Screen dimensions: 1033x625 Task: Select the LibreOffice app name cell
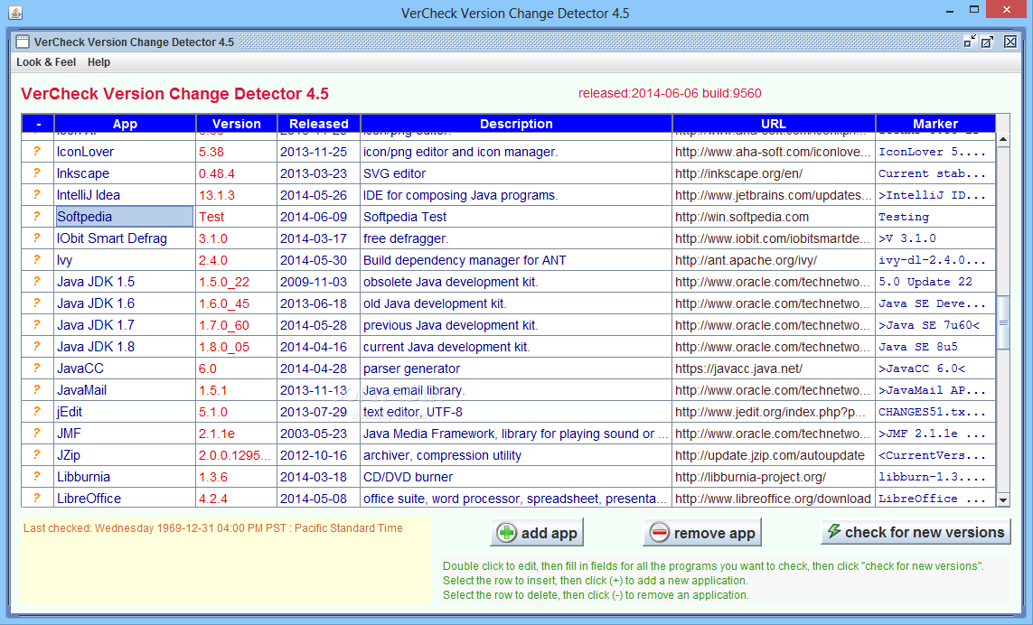click(125, 498)
